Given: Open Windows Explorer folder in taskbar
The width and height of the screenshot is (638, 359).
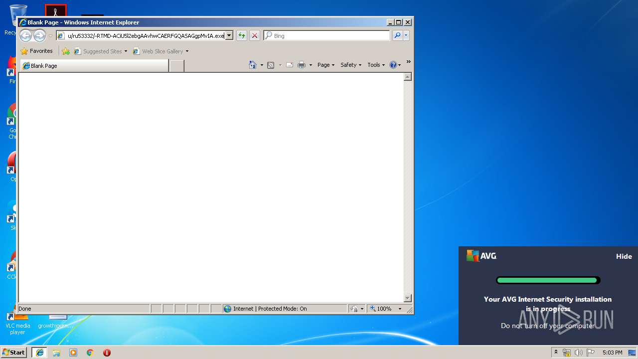Looking at the screenshot, I should click(56, 353).
